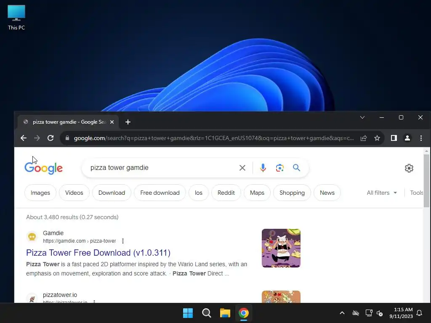Switch to Maps results

tap(257, 193)
